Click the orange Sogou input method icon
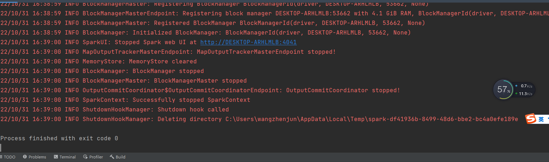Viewport: 549px width, 162px height. tap(531, 119)
